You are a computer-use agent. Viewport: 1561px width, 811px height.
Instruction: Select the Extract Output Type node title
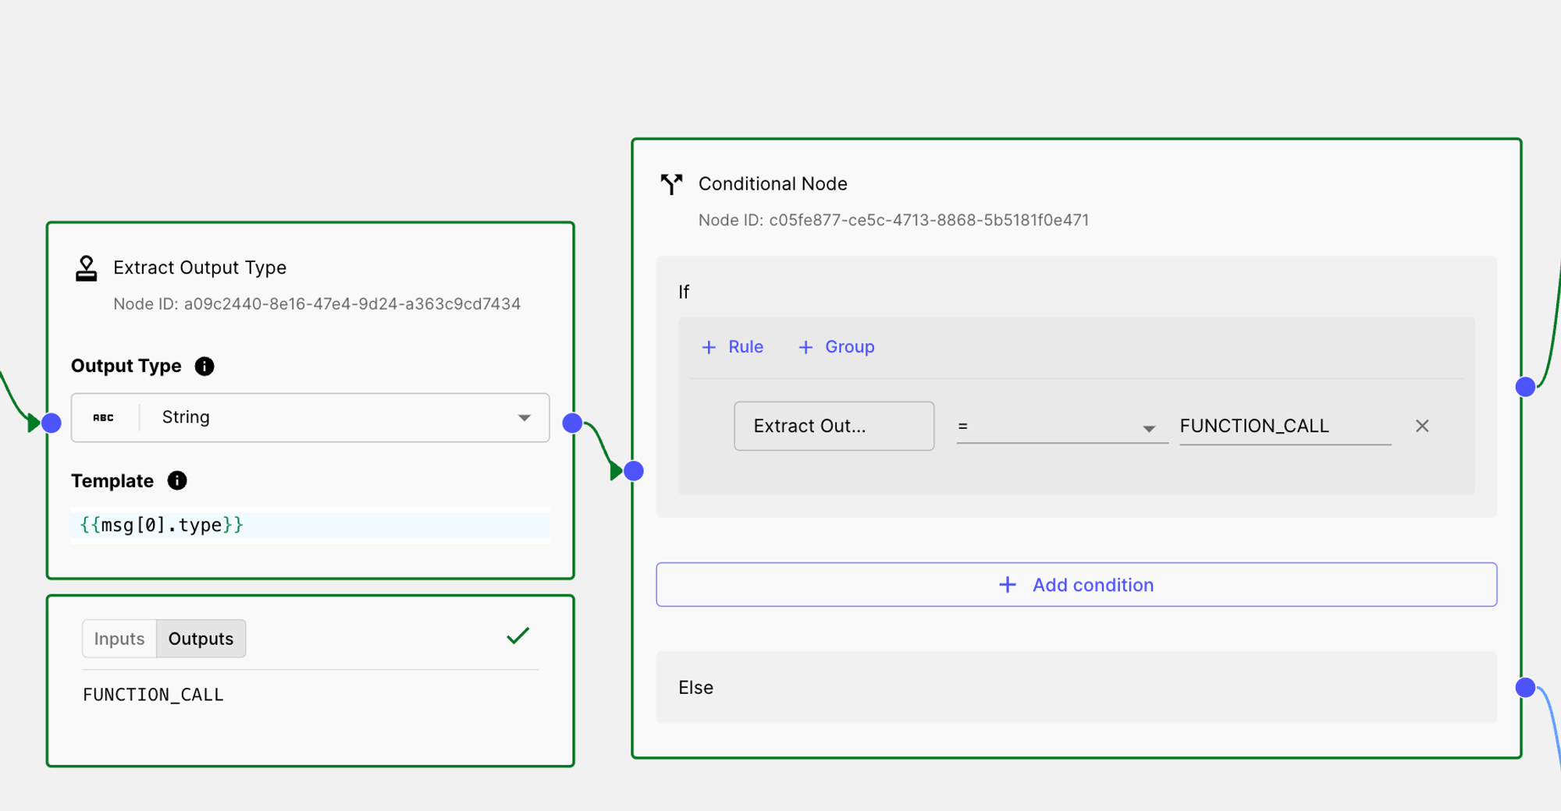point(200,267)
